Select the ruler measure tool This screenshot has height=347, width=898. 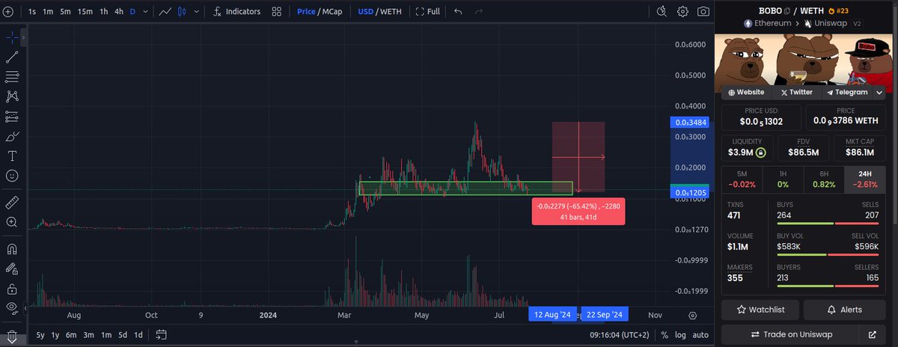tap(12, 202)
